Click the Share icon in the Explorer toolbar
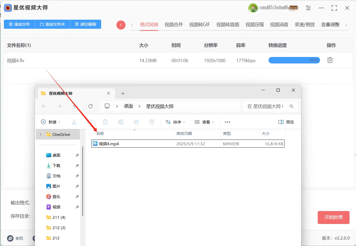Screen dimensions: 356x246 (136, 122)
